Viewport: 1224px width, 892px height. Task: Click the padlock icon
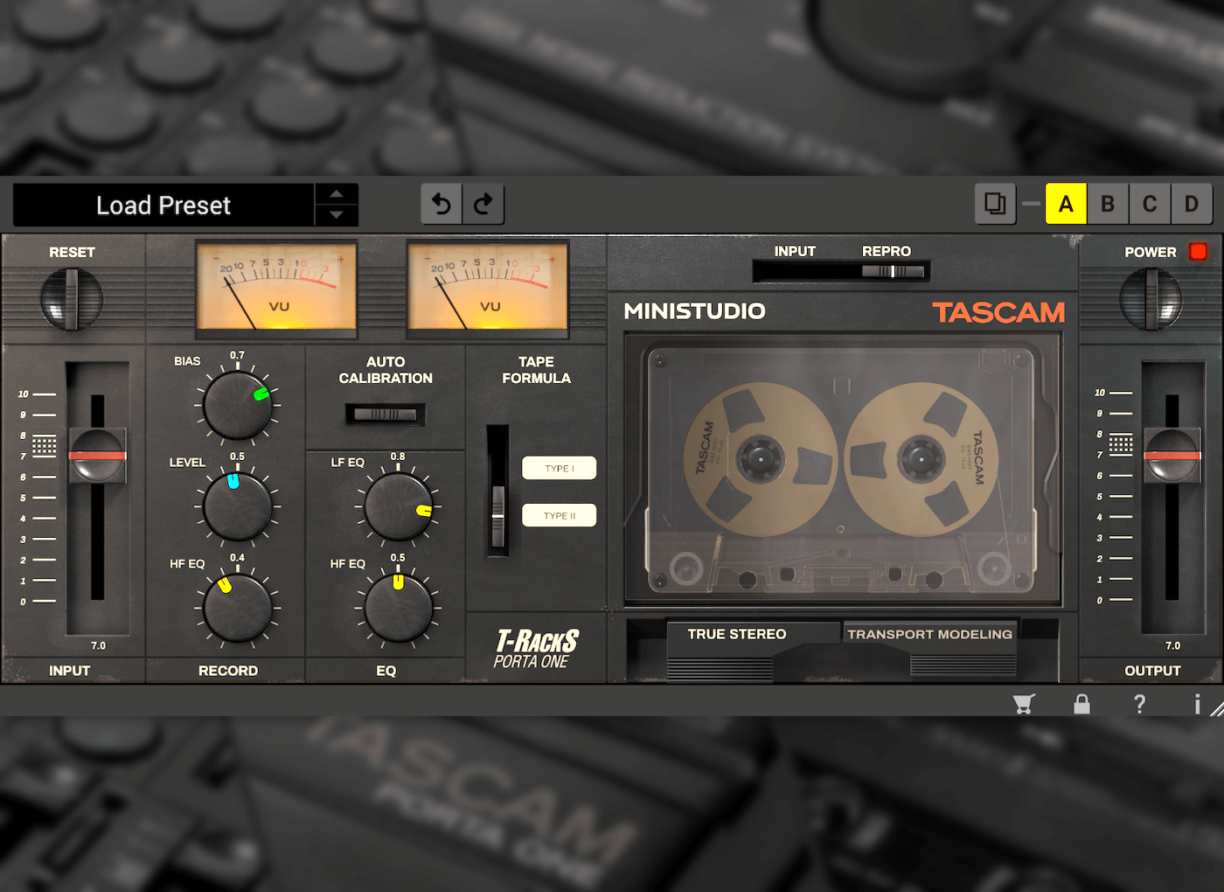(x=1081, y=704)
